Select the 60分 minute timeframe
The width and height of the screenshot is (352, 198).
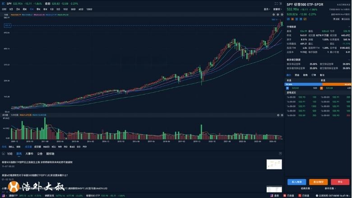click(81, 9)
